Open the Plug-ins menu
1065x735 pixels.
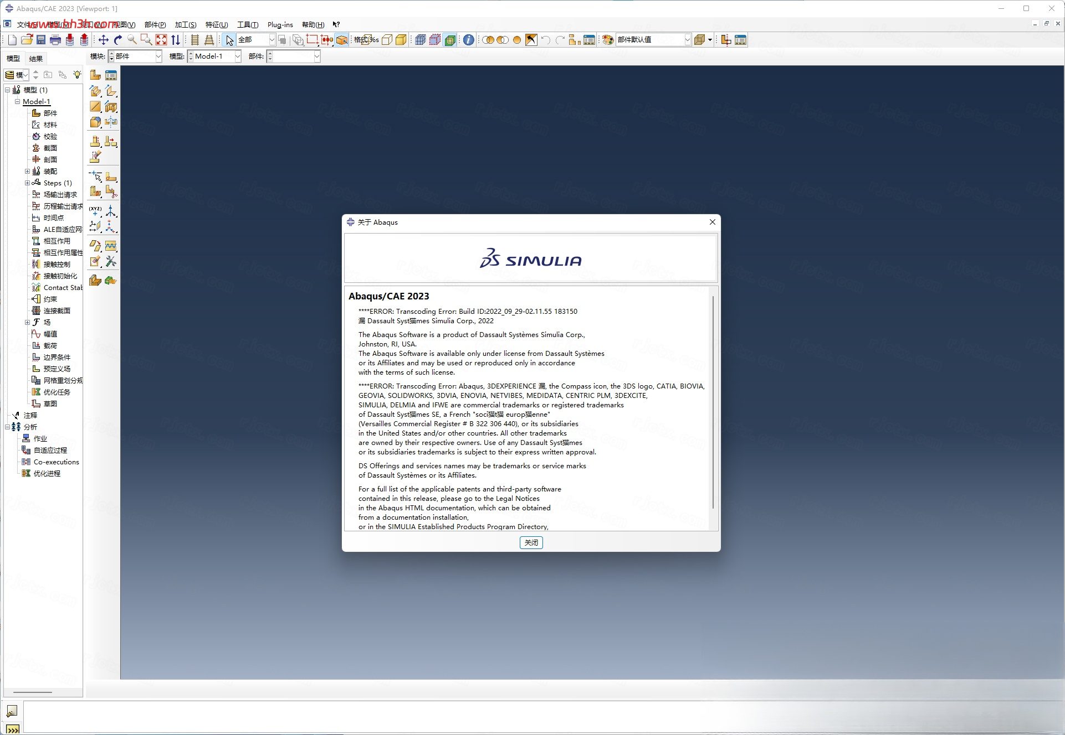pyautogui.click(x=280, y=24)
